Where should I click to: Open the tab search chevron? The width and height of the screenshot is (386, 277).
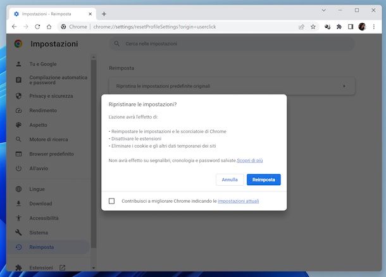point(323,10)
